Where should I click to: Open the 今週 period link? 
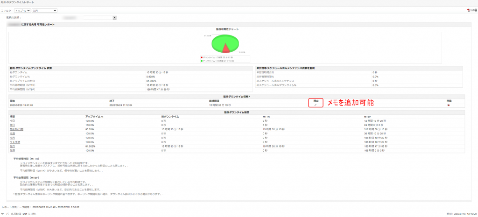(x=12, y=133)
